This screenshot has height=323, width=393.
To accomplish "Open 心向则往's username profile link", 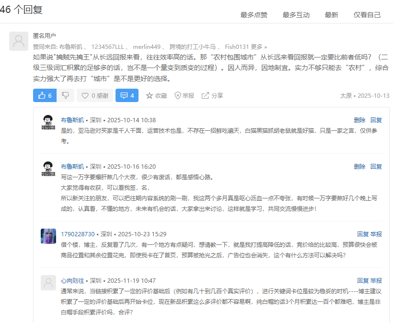I will [x=72, y=280].
